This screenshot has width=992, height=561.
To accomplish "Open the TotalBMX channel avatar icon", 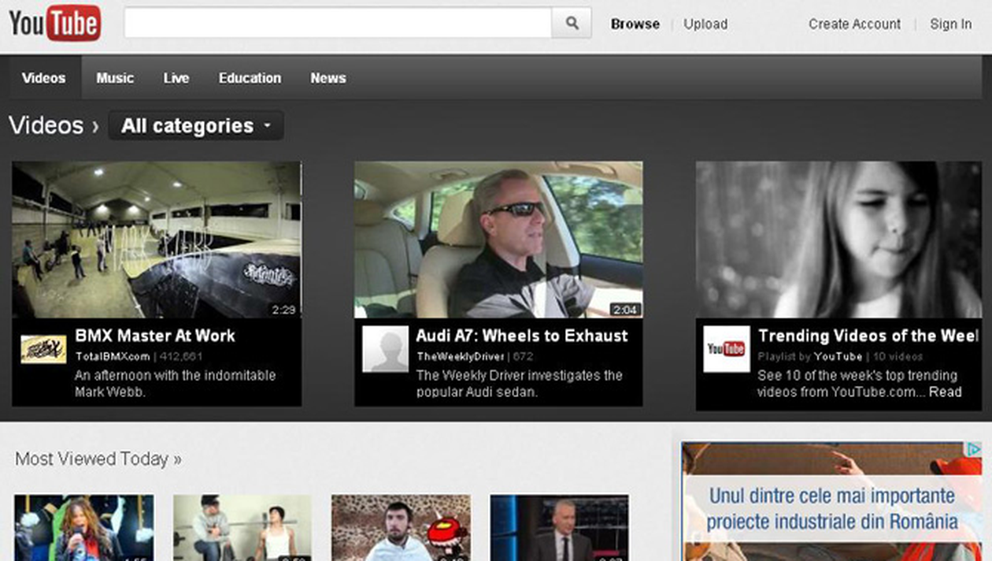I will click(x=43, y=349).
